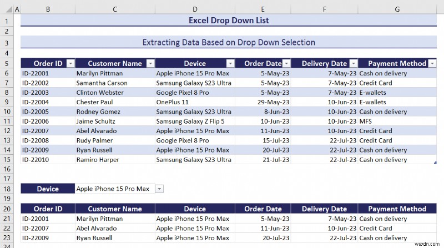Select the 'Ramiro Harper' cell

click(x=115, y=160)
